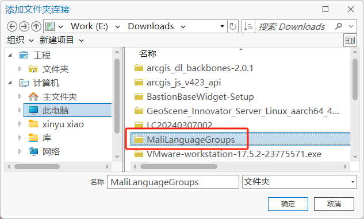
Task: Collapse the 工程 tree node
Action: 10,55
